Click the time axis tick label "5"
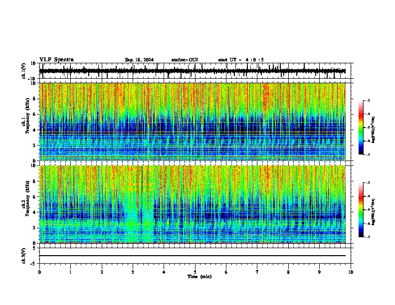The height and width of the screenshot is (305, 395). coord(195,272)
